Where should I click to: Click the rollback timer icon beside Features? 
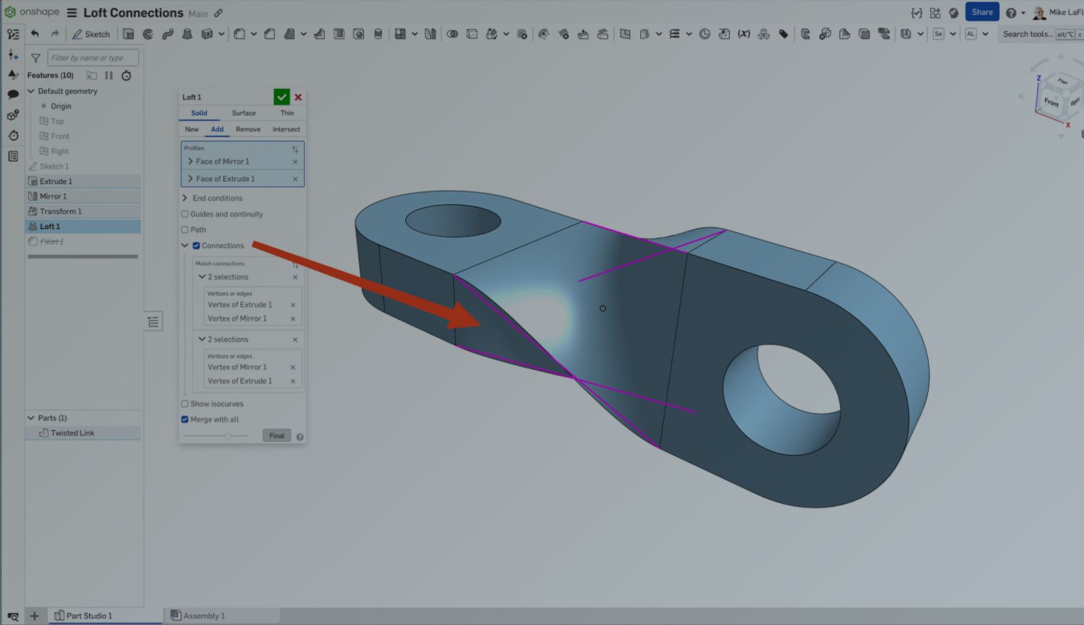(x=126, y=75)
